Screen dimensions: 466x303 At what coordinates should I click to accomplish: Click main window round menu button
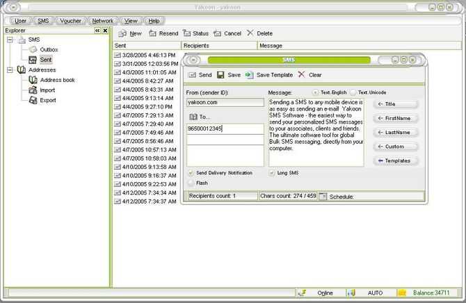coord(13,8)
